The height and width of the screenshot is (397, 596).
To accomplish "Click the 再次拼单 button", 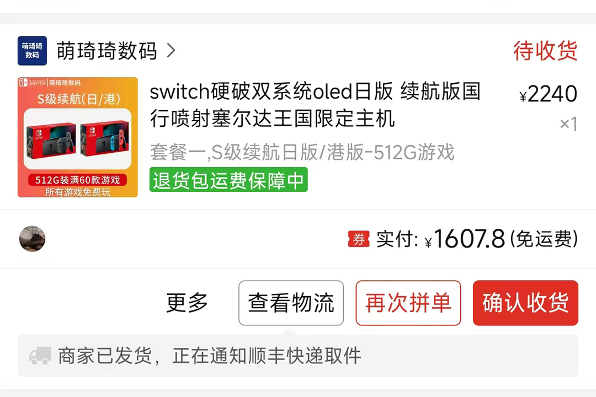I will (408, 303).
